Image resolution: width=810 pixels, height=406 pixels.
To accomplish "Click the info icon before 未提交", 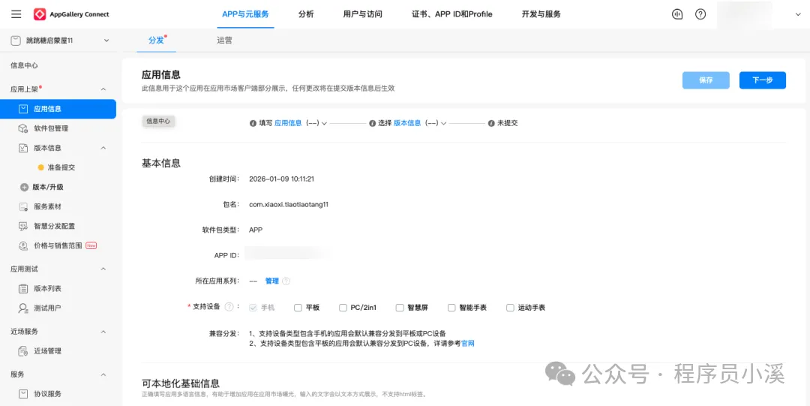I will pyautogui.click(x=490, y=124).
